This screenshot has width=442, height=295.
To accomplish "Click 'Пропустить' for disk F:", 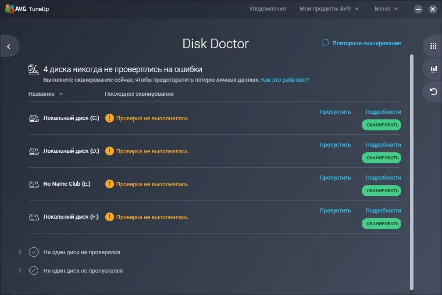I will coord(335,211).
